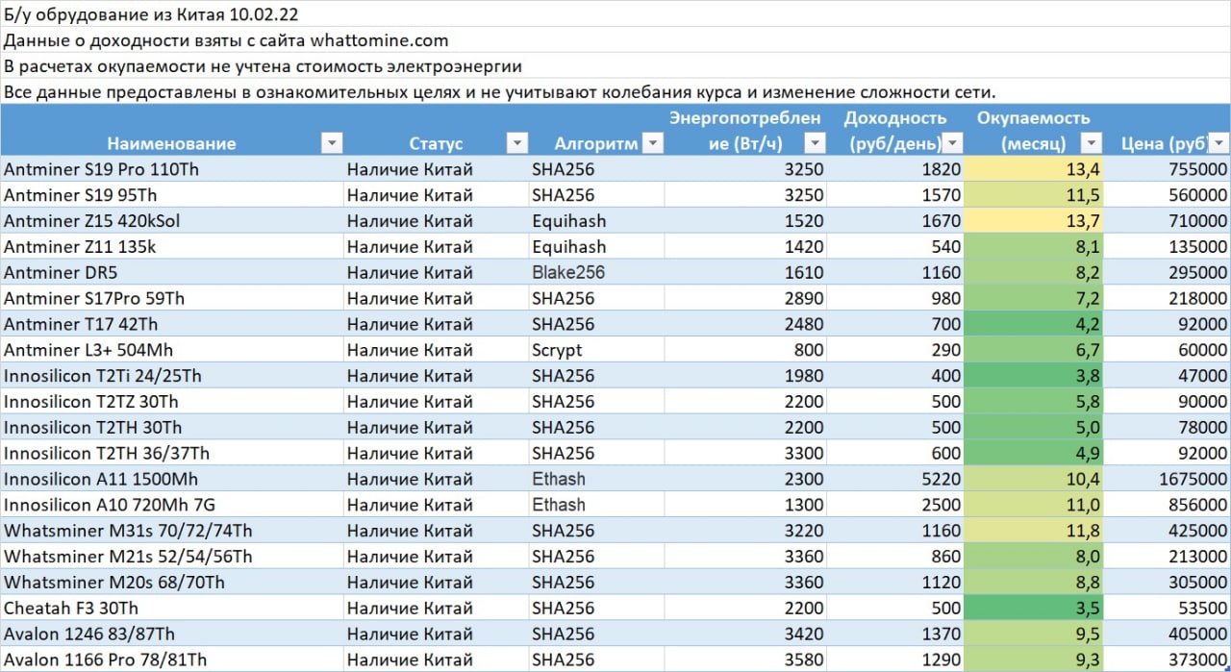The width and height of the screenshot is (1231, 672).
Task: Select the title cell 'Б/у обрудование из Китая 10.02.22'
Action: (615, 13)
